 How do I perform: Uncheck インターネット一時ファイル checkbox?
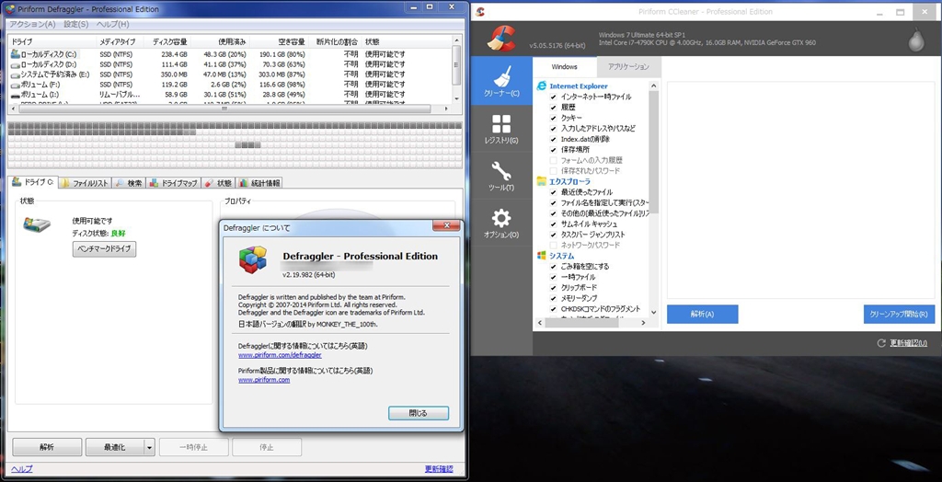click(553, 97)
